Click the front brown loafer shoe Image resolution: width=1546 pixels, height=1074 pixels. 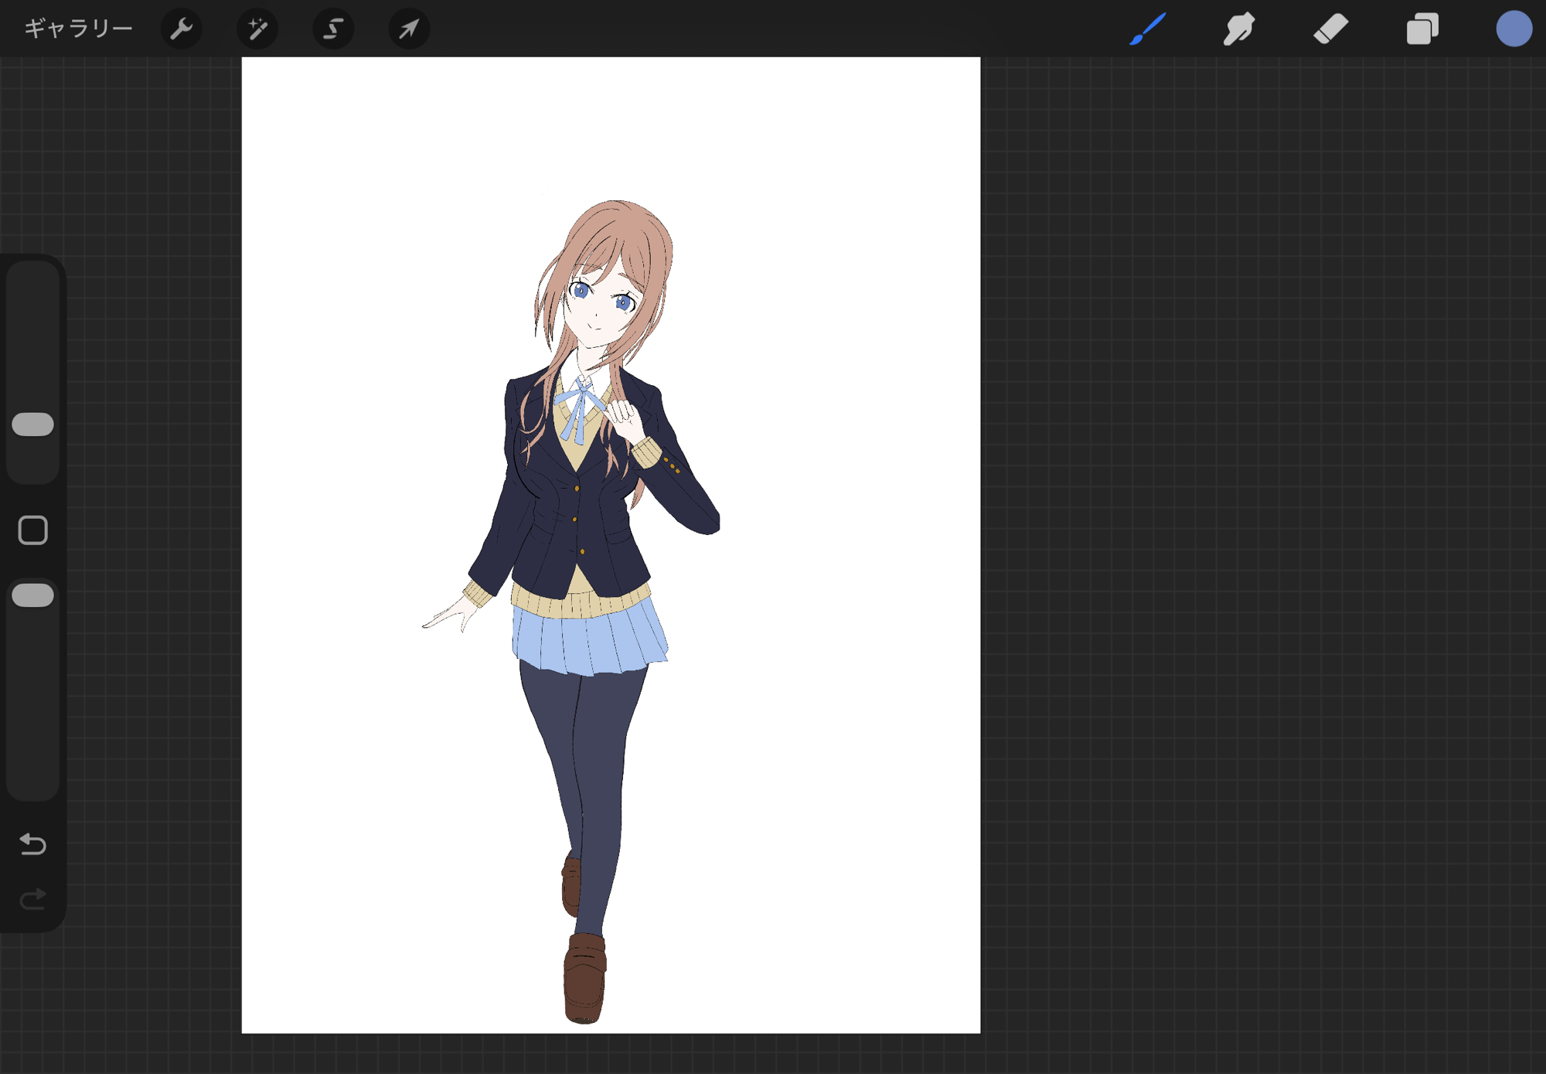point(584,978)
